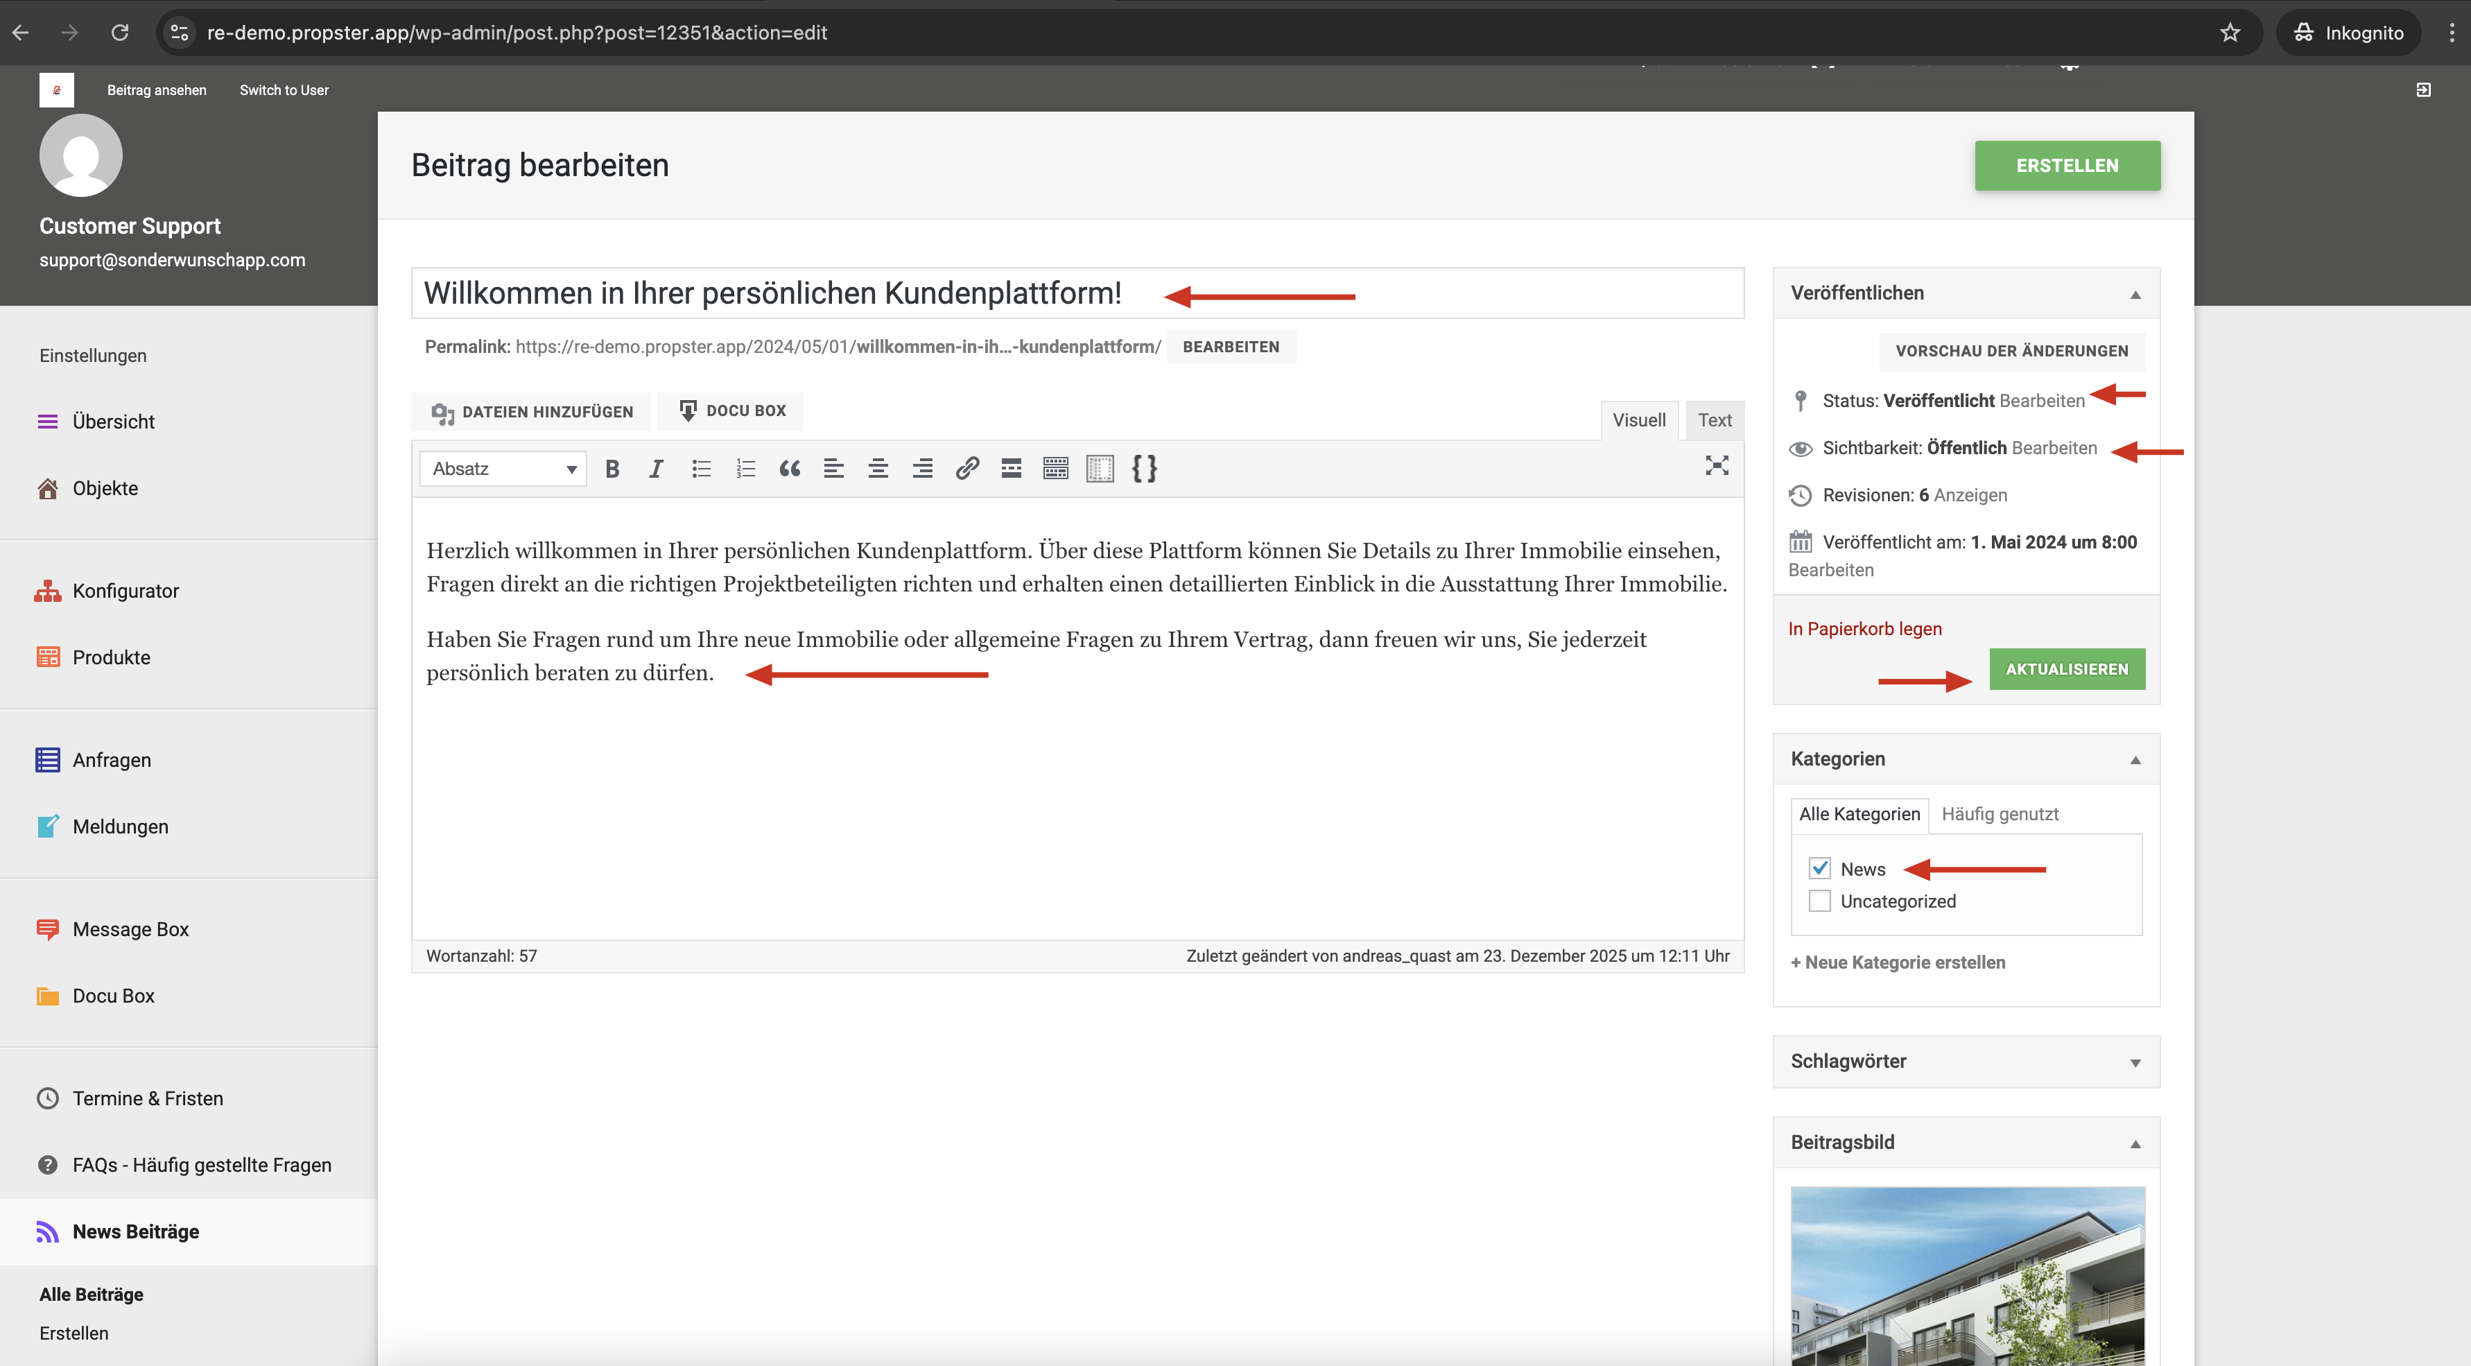
Task: Enter distraction-free fullscreen editor mode
Action: [1716, 466]
